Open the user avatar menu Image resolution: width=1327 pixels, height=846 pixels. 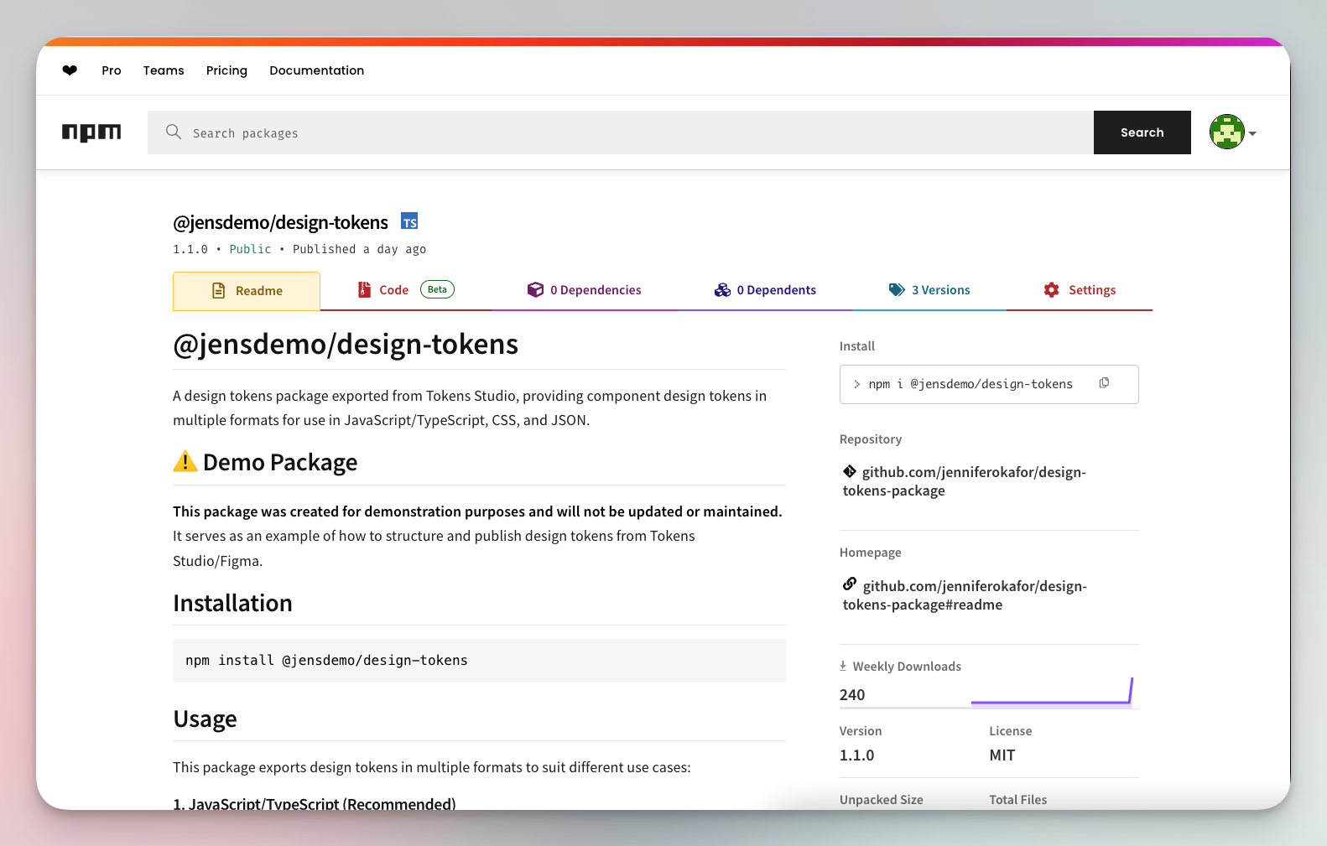(x=1227, y=132)
